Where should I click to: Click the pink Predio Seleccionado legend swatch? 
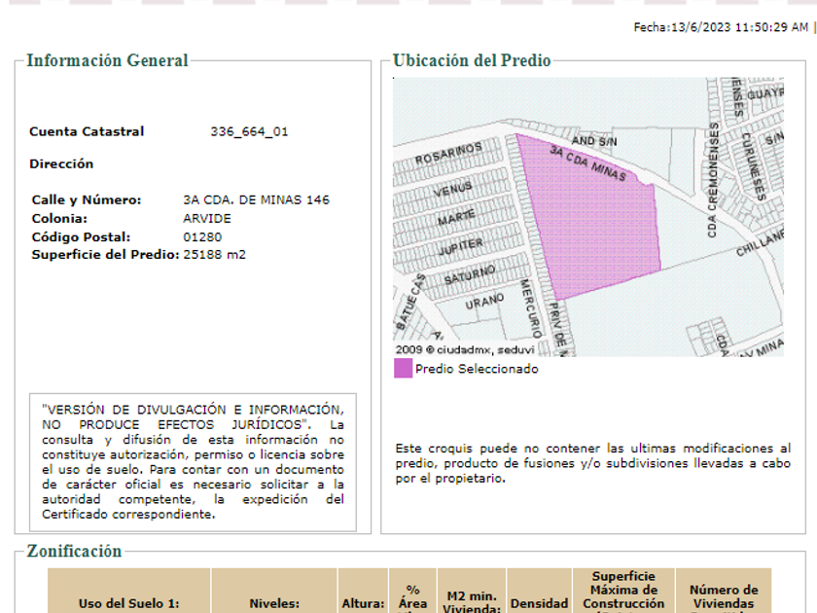(x=403, y=369)
